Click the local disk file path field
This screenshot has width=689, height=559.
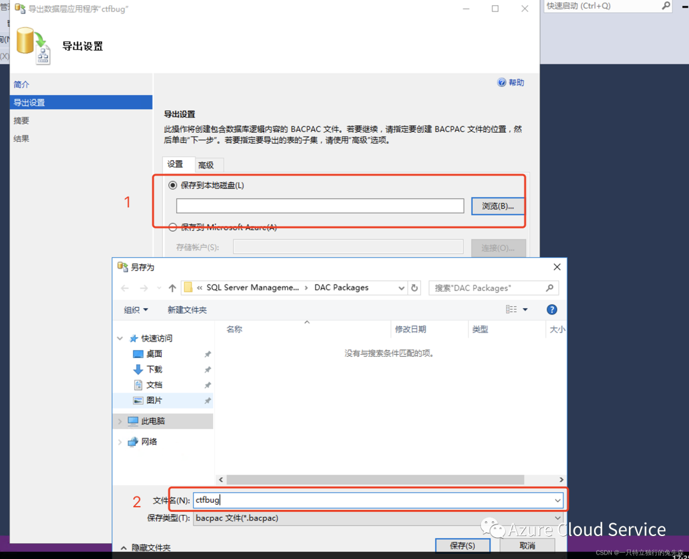pos(320,205)
